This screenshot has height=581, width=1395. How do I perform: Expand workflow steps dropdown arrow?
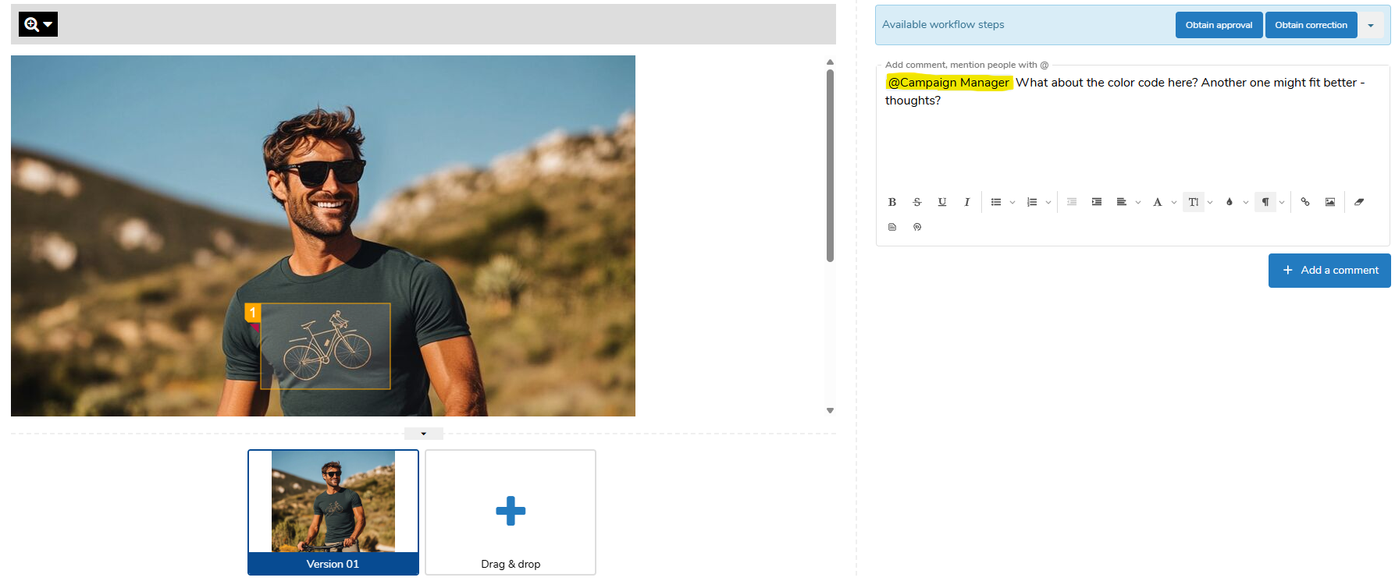pos(1371,25)
